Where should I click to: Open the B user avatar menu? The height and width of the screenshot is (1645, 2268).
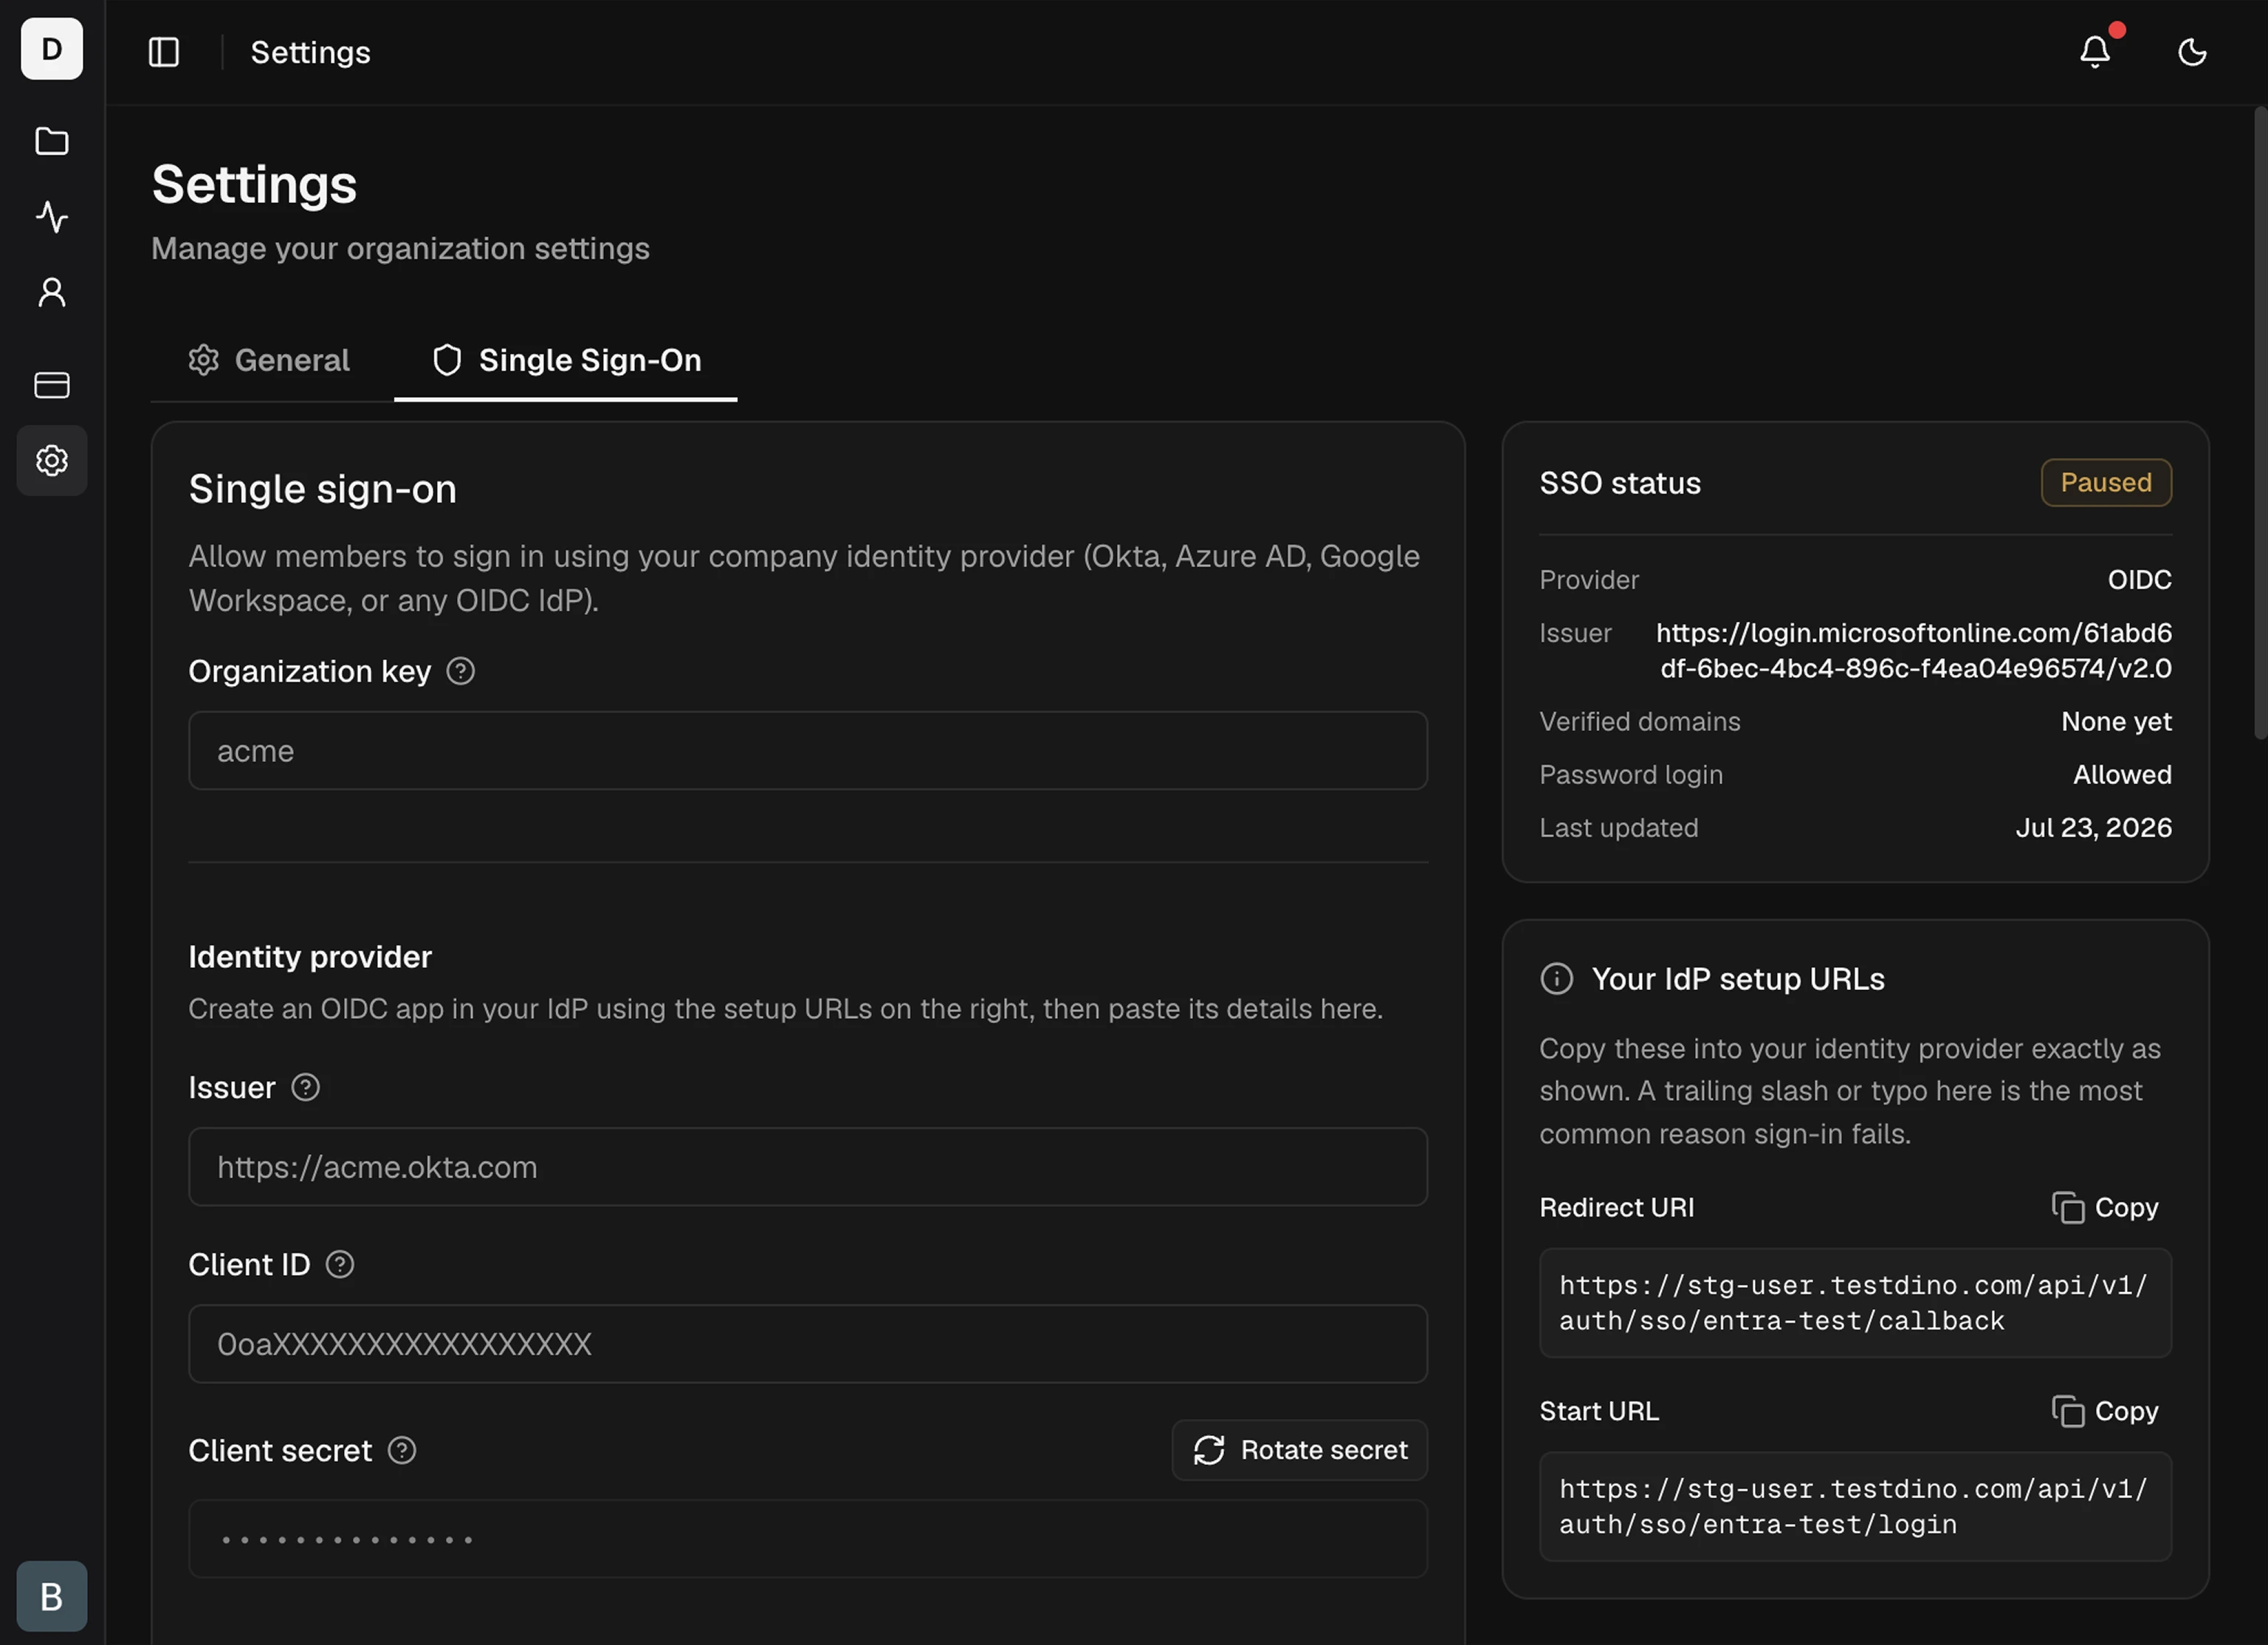tap(52, 1596)
